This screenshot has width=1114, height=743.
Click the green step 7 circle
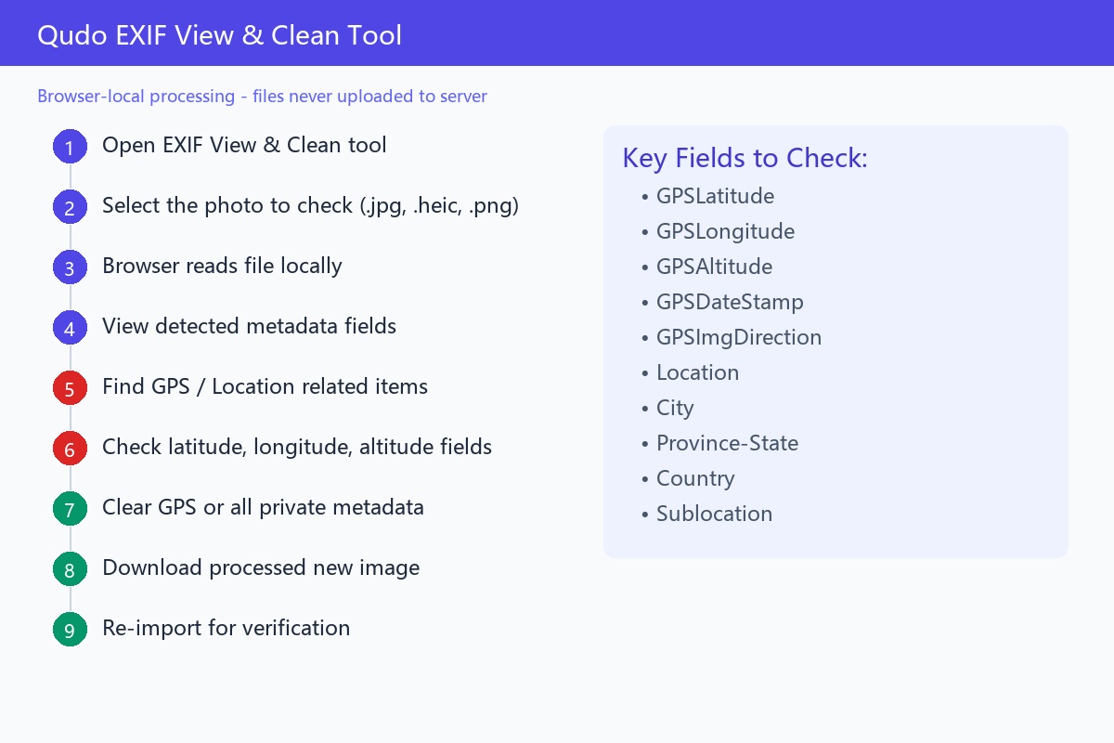click(70, 509)
